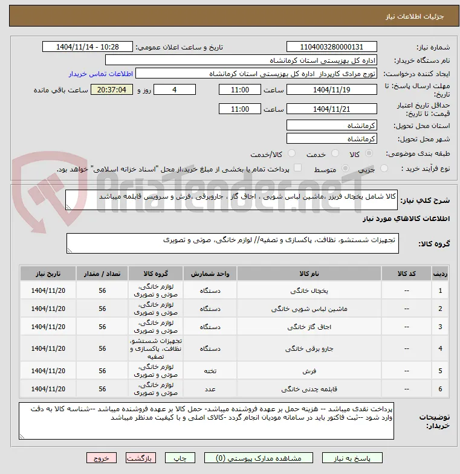Select the جارو برقی خانگی row name
The width and height of the screenshot is (460, 474).
[309, 348]
